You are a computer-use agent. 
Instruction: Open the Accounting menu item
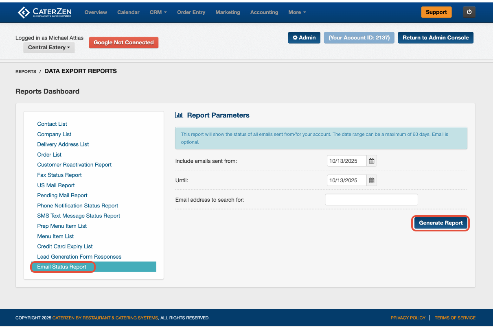point(264,12)
